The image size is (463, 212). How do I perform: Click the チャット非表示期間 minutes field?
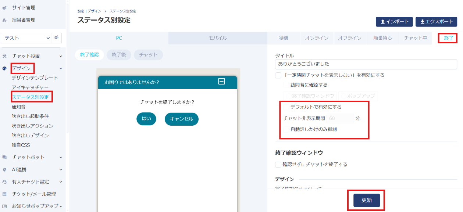340,118
